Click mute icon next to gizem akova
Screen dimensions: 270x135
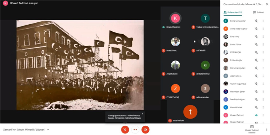click(x=256, y=76)
